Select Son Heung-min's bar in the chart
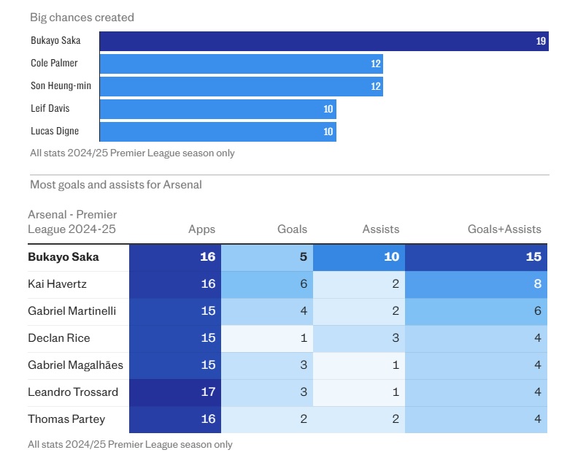This screenshot has height=466, width=586. (x=241, y=86)
